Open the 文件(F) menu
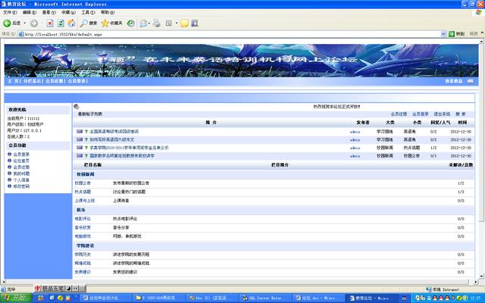 (x=10, y=12)
